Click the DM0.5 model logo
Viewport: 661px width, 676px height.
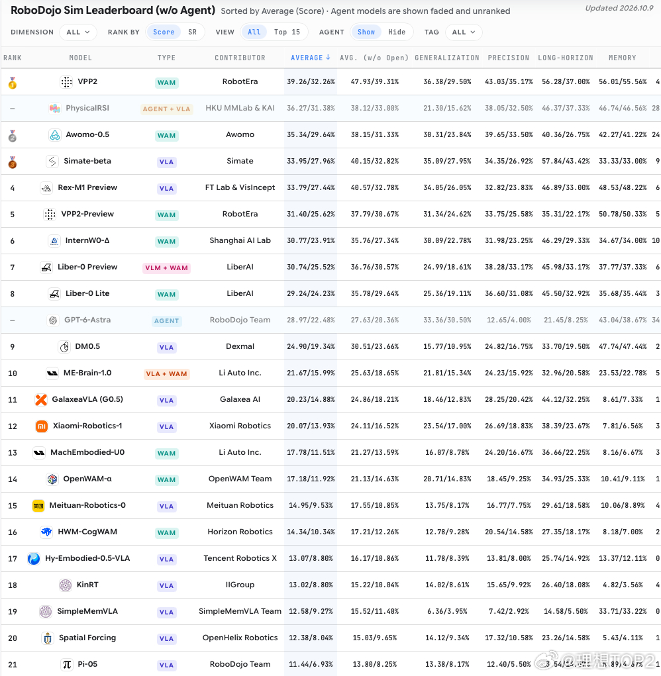(x=64, y=347)
